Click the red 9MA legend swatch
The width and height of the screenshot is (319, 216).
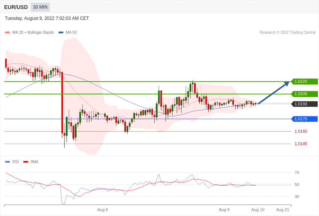pyautogui.click(x=26, y=162)
